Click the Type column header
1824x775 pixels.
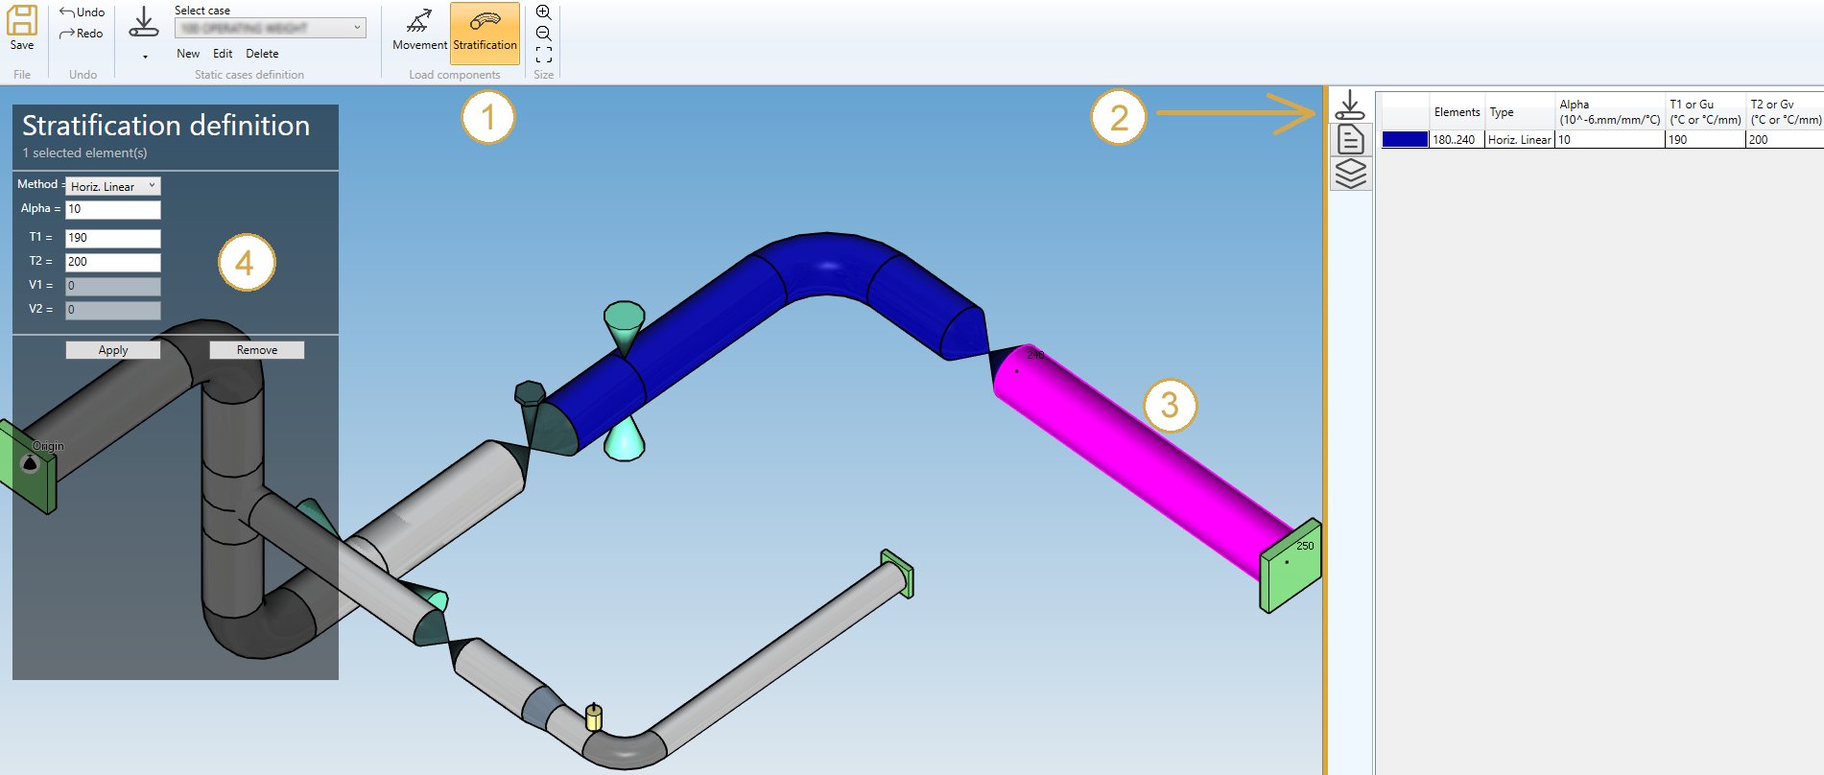tap(1520, 112)
